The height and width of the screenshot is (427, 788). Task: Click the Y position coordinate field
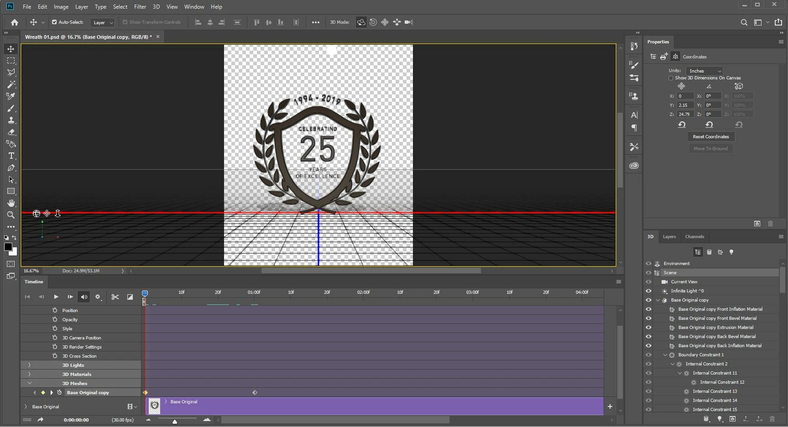point(685,105)
